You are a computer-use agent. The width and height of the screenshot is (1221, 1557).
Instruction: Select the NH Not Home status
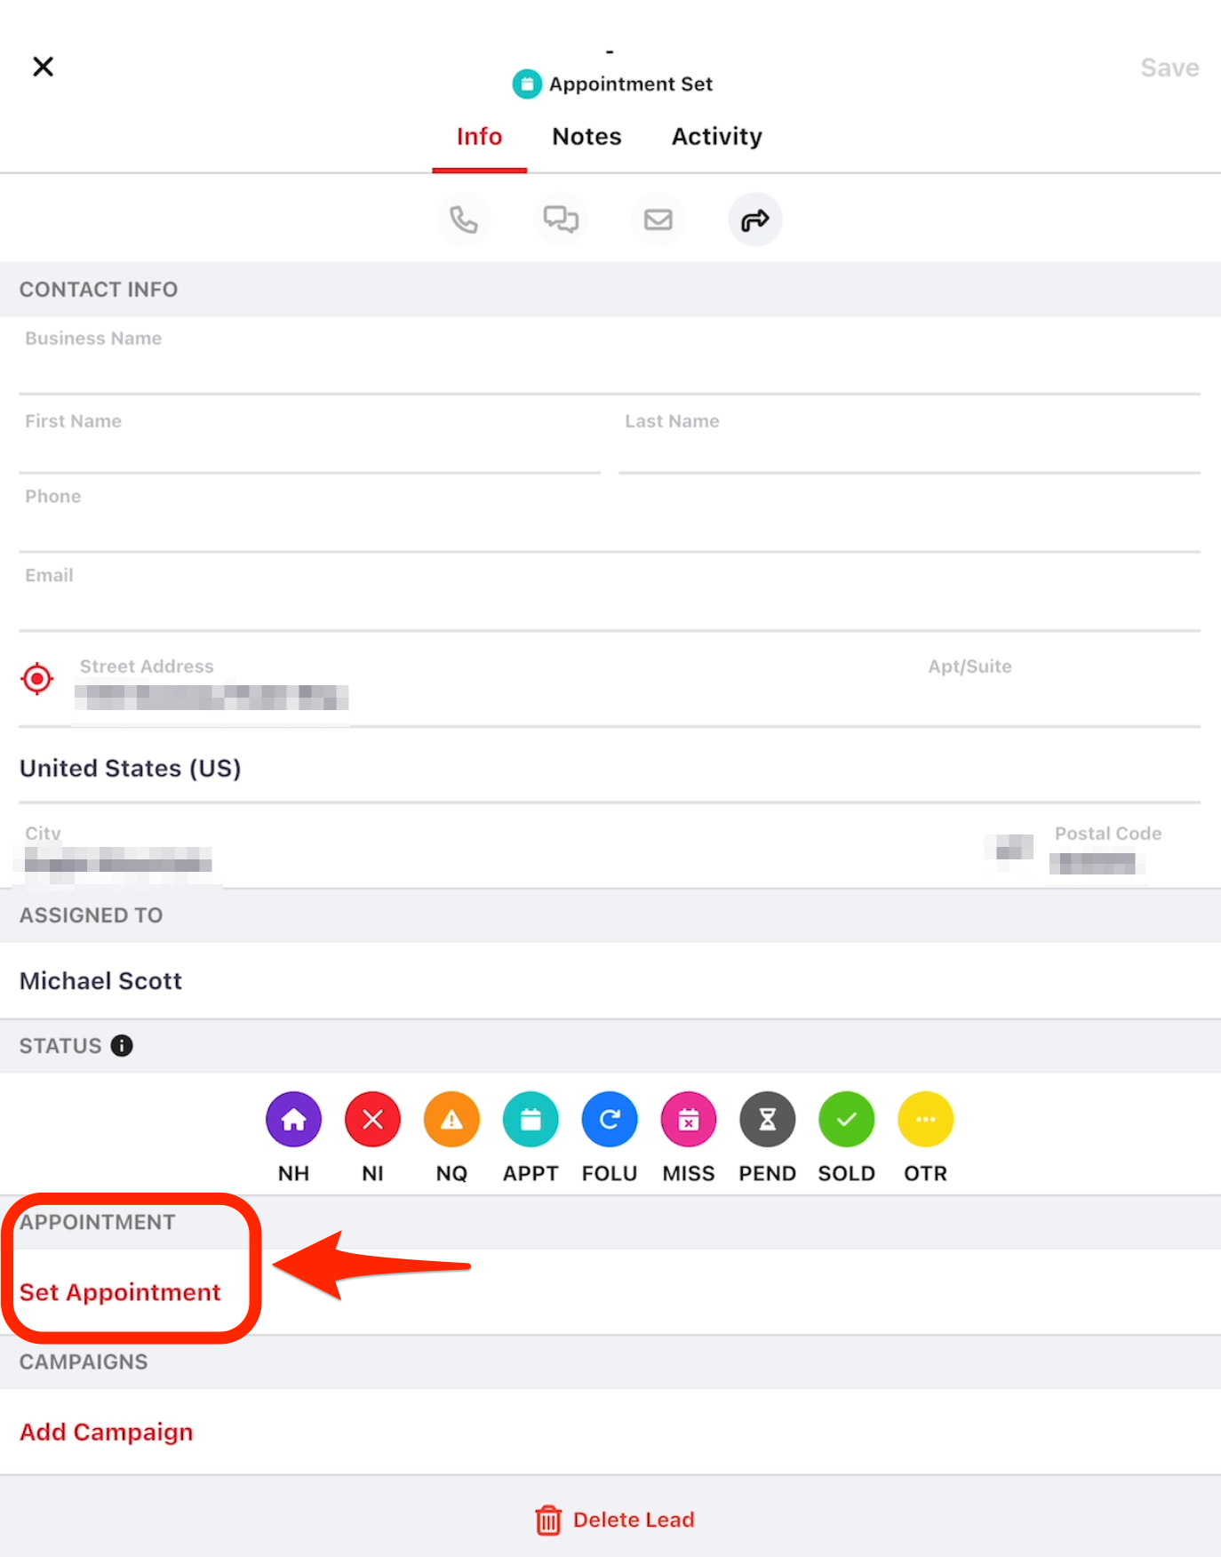point(293,1120)
